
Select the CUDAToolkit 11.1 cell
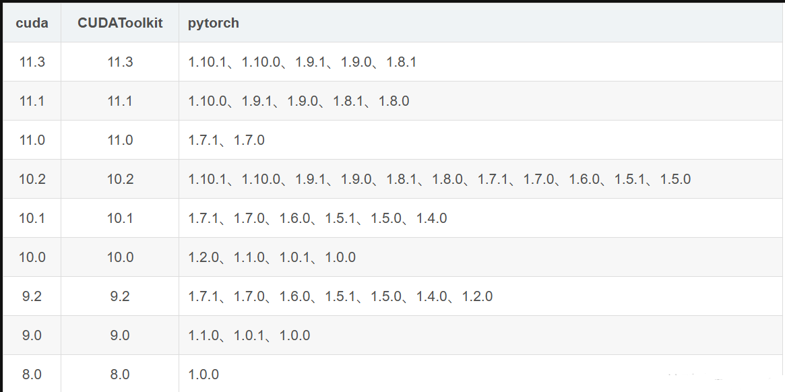coord(120,101)
